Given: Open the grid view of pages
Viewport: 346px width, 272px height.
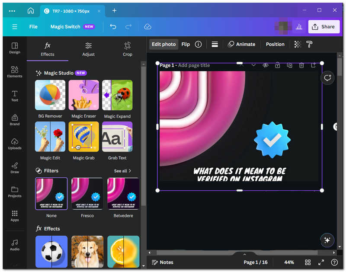Looking at the screenshot, I should [308, 262].
